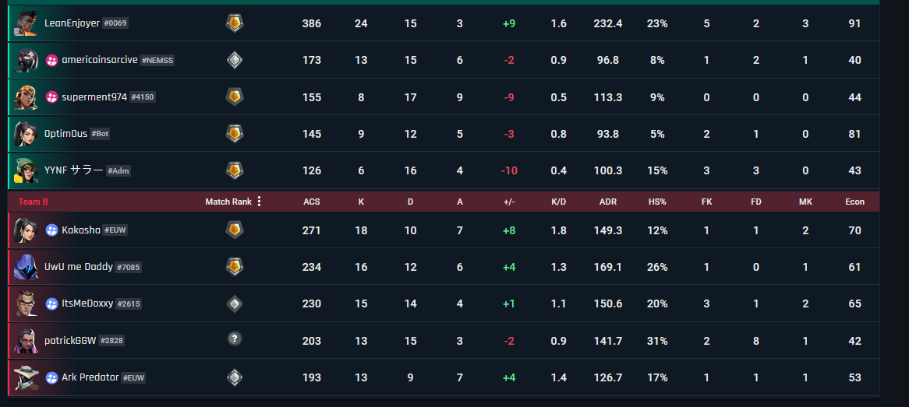Click the blue party icon beside Kakasha
Screen dimensions: 909x407
click(51, 230)
